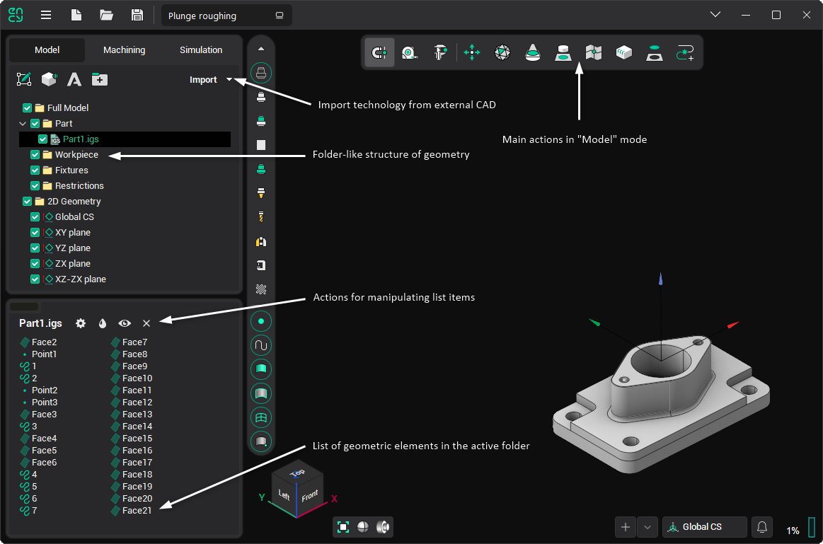
Task: Switch to the Simulation tab
Action: [201, 50]
